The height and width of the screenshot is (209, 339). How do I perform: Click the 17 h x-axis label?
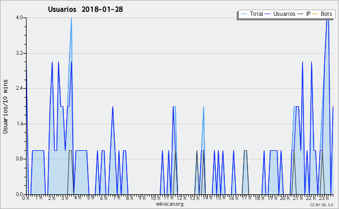tap(246, 198)
